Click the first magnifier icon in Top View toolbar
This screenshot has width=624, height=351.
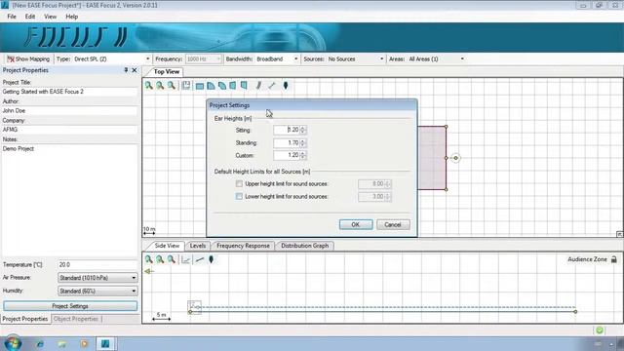tap(149, 85)
